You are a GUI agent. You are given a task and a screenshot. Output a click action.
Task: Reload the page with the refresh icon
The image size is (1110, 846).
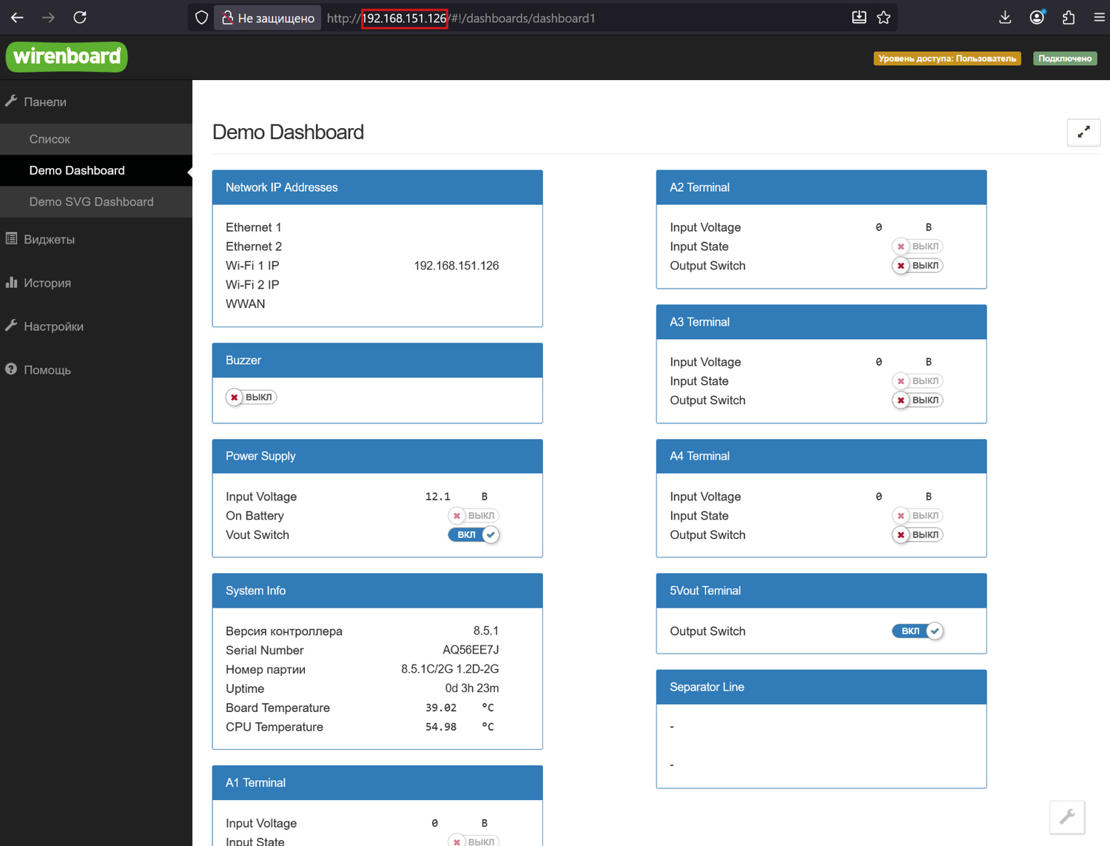pyautogui.click(x=80, y=18)
